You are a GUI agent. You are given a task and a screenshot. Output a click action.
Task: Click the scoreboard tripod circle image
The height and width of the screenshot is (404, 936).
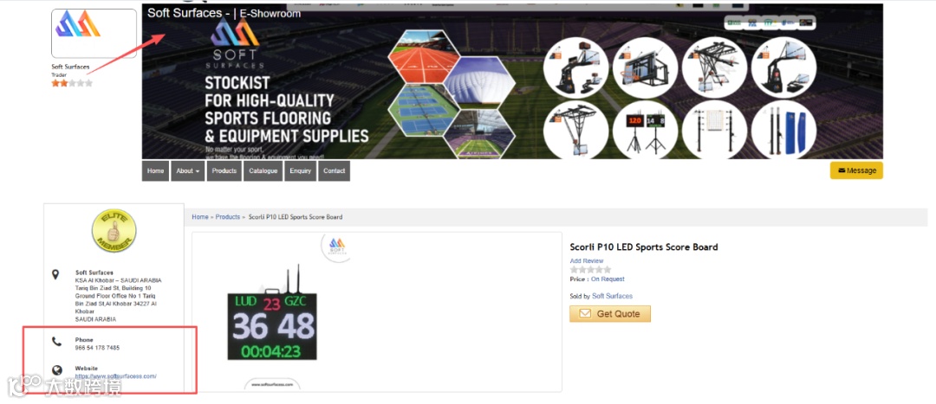tap(645, 130)
